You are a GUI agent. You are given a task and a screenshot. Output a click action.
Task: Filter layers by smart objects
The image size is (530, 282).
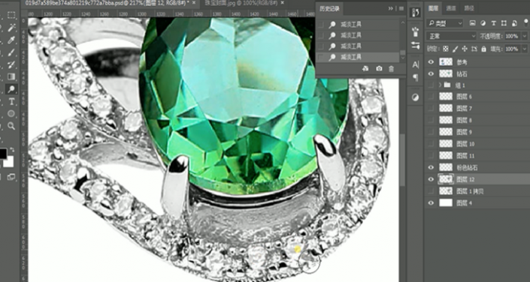[x=514, y=23]
